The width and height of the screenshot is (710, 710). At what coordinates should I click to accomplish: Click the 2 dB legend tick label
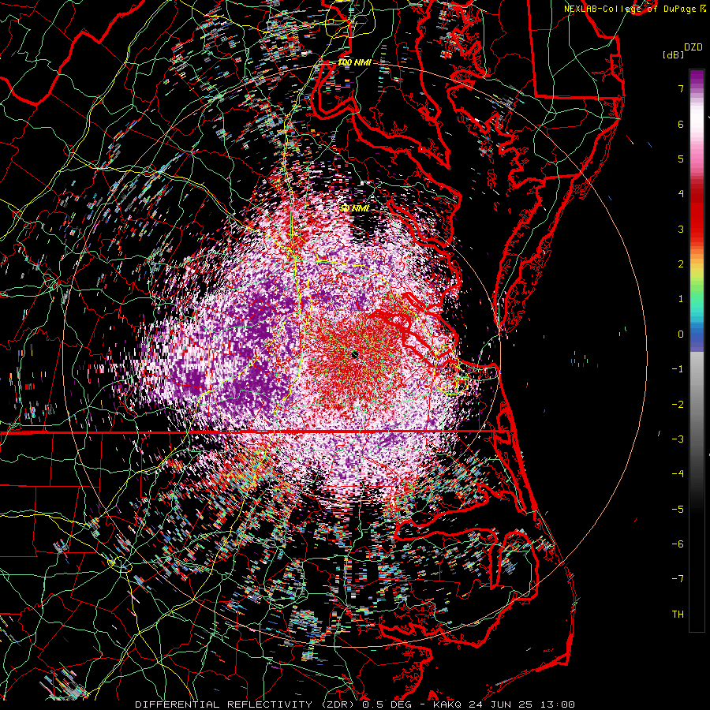tap(681, 264)
